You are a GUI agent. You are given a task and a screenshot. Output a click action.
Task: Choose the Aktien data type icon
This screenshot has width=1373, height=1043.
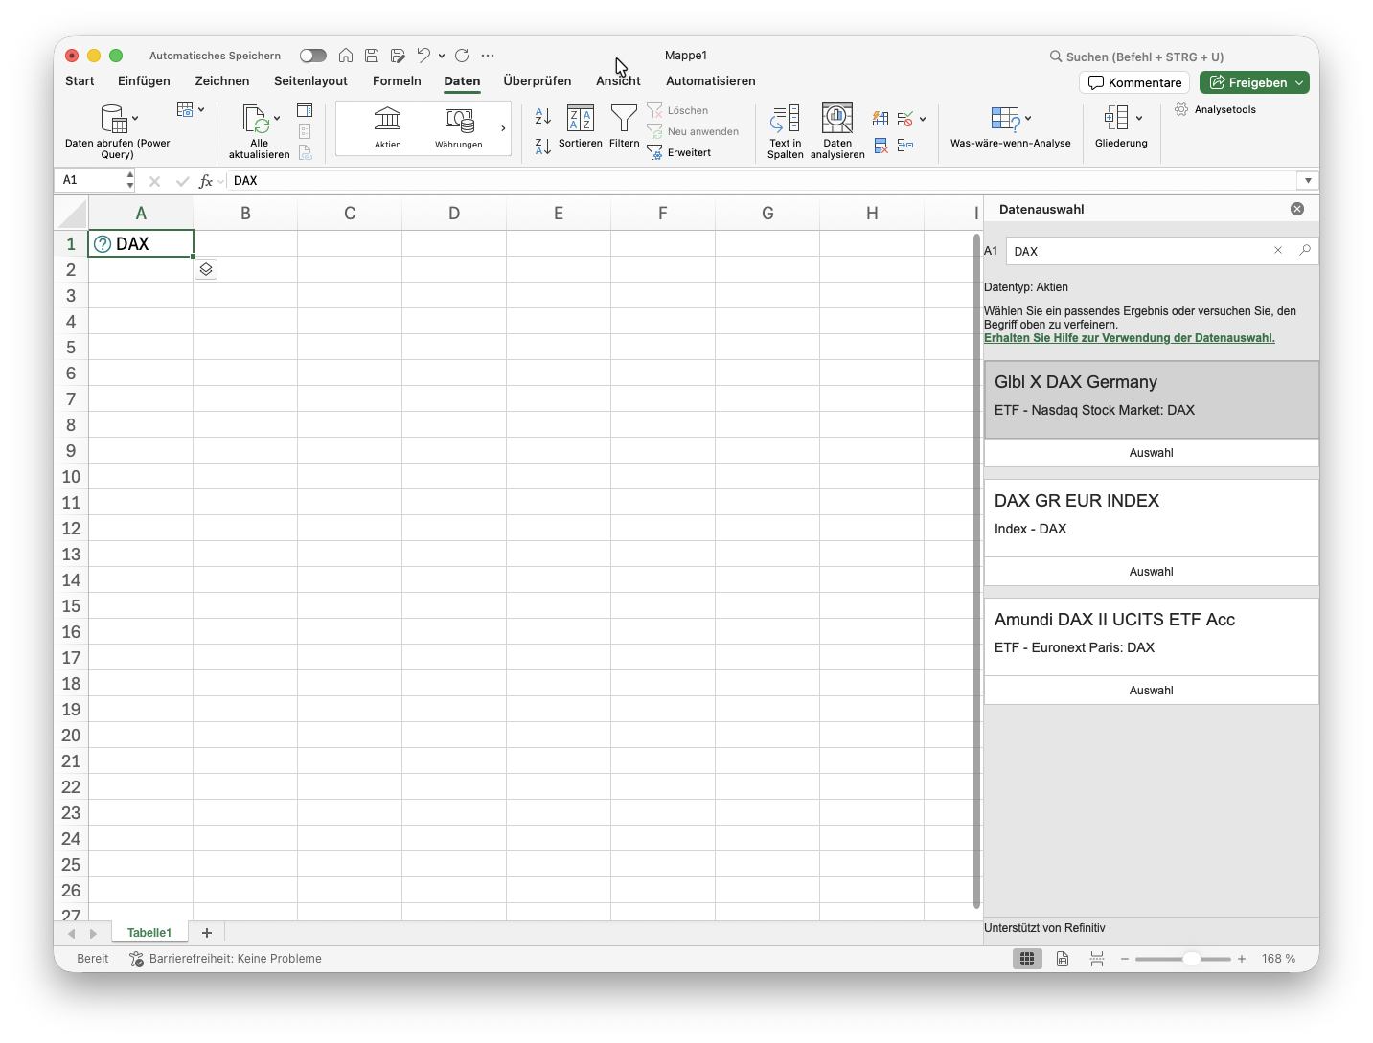click(x=388, y=120)
